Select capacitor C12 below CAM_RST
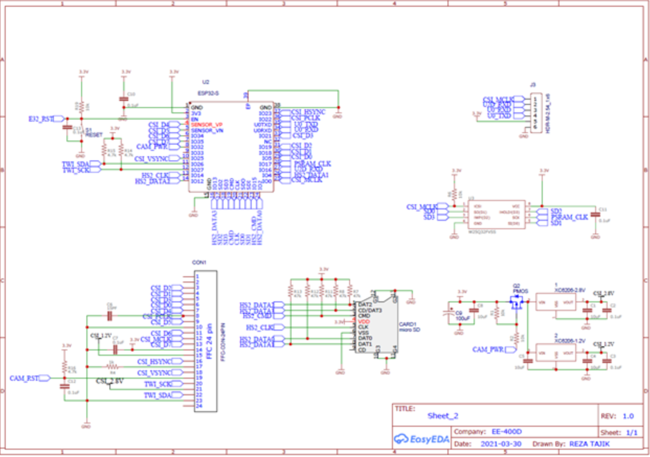650x457 pixels. (65, 386)
